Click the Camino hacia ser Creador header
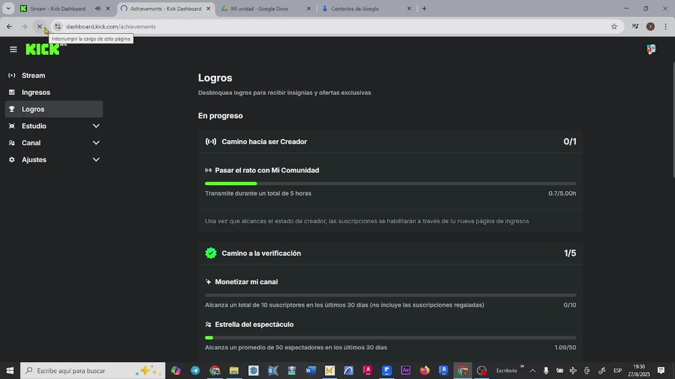The image size is (675, 379). click(390, 142)
